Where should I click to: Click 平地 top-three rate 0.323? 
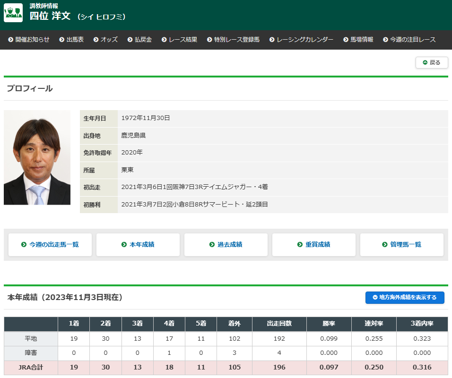click(x=422, y=338)
